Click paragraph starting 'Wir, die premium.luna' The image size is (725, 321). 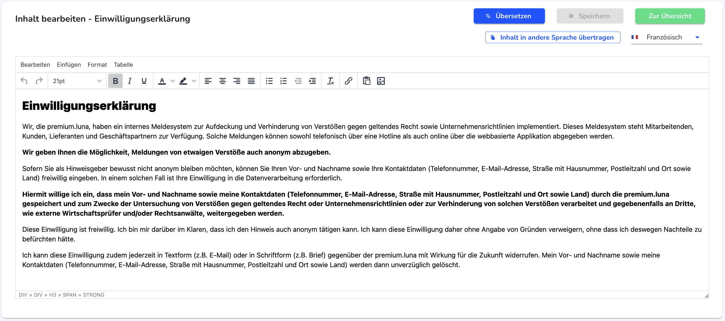(358, 132)
